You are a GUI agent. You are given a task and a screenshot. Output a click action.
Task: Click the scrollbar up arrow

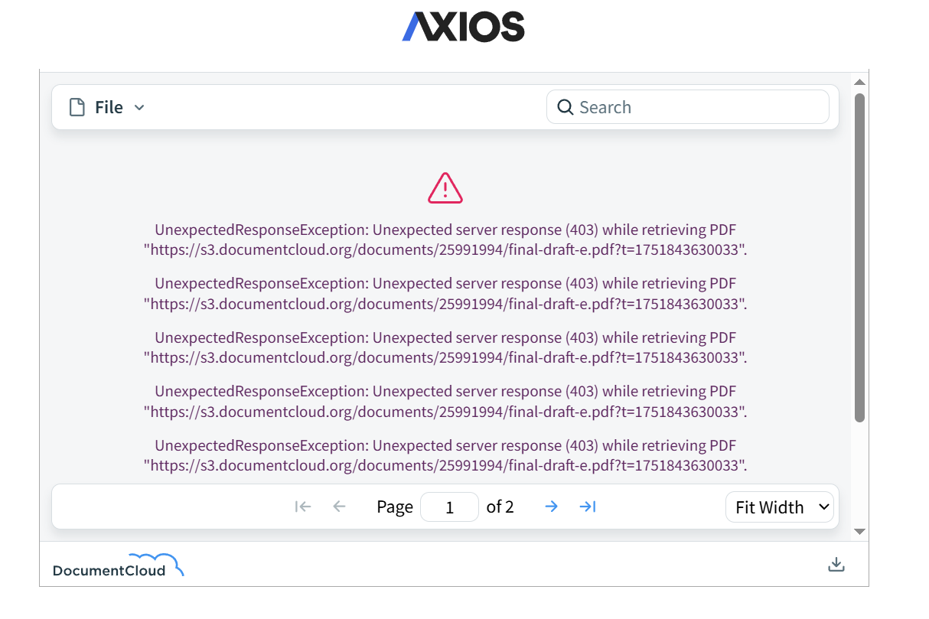click(859, 82)
